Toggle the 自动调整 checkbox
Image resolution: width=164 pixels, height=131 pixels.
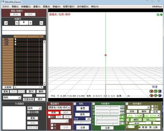[28, 112]
